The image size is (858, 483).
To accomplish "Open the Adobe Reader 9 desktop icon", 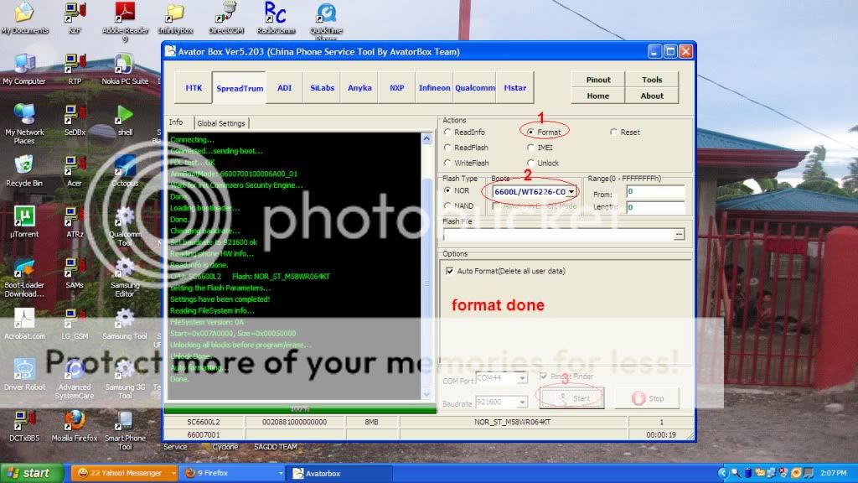I will [x=125, y=13].
